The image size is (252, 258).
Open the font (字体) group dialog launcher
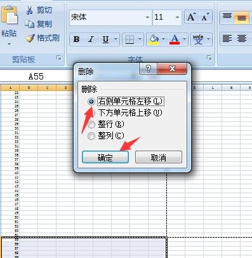point(209,58)
